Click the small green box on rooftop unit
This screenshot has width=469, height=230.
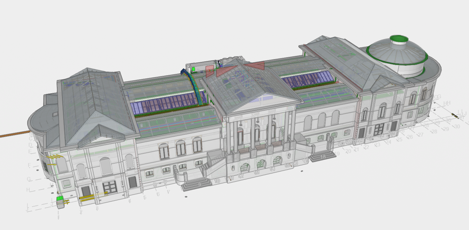coord(193,69)
